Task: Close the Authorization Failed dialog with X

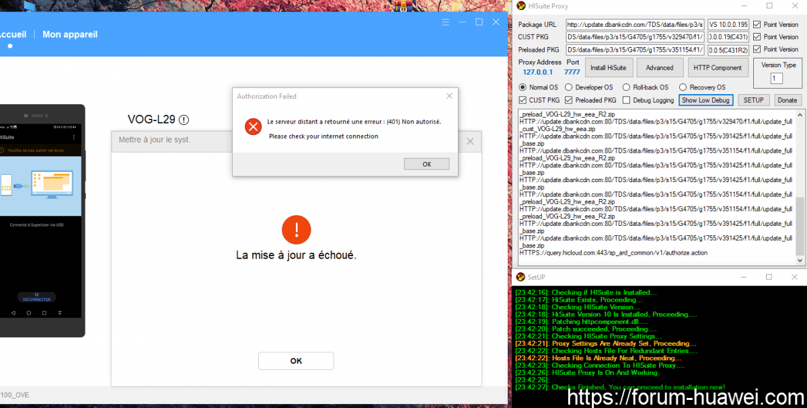Action: click(449, 96)
